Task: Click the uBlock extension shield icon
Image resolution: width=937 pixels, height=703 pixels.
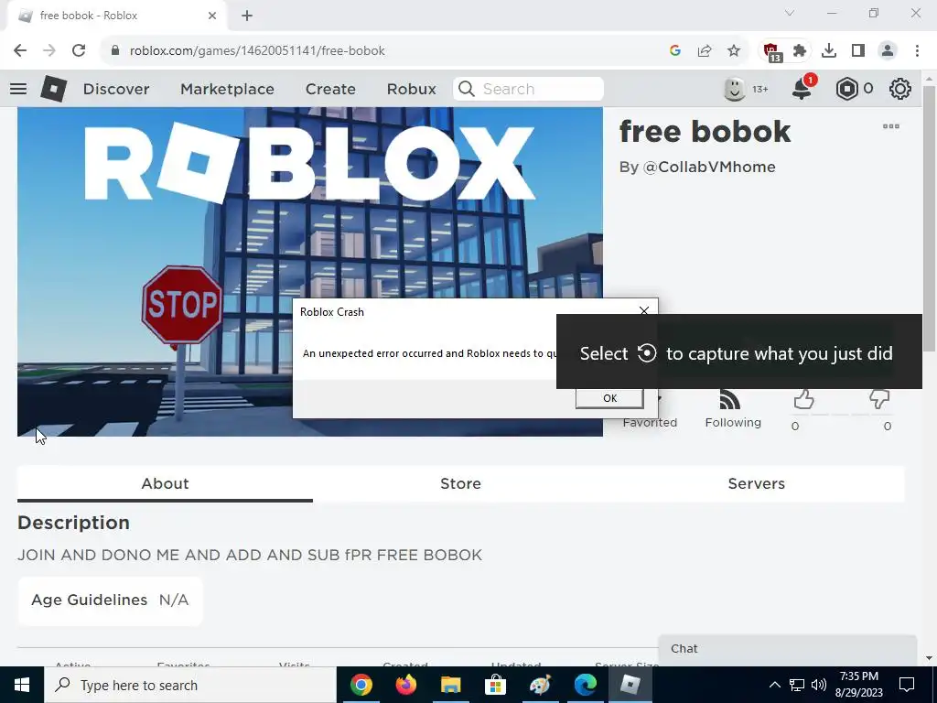Action: [771, 52]
